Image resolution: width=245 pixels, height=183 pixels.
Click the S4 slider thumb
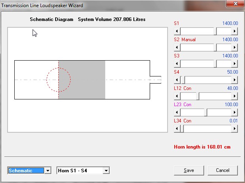point(183,80)
